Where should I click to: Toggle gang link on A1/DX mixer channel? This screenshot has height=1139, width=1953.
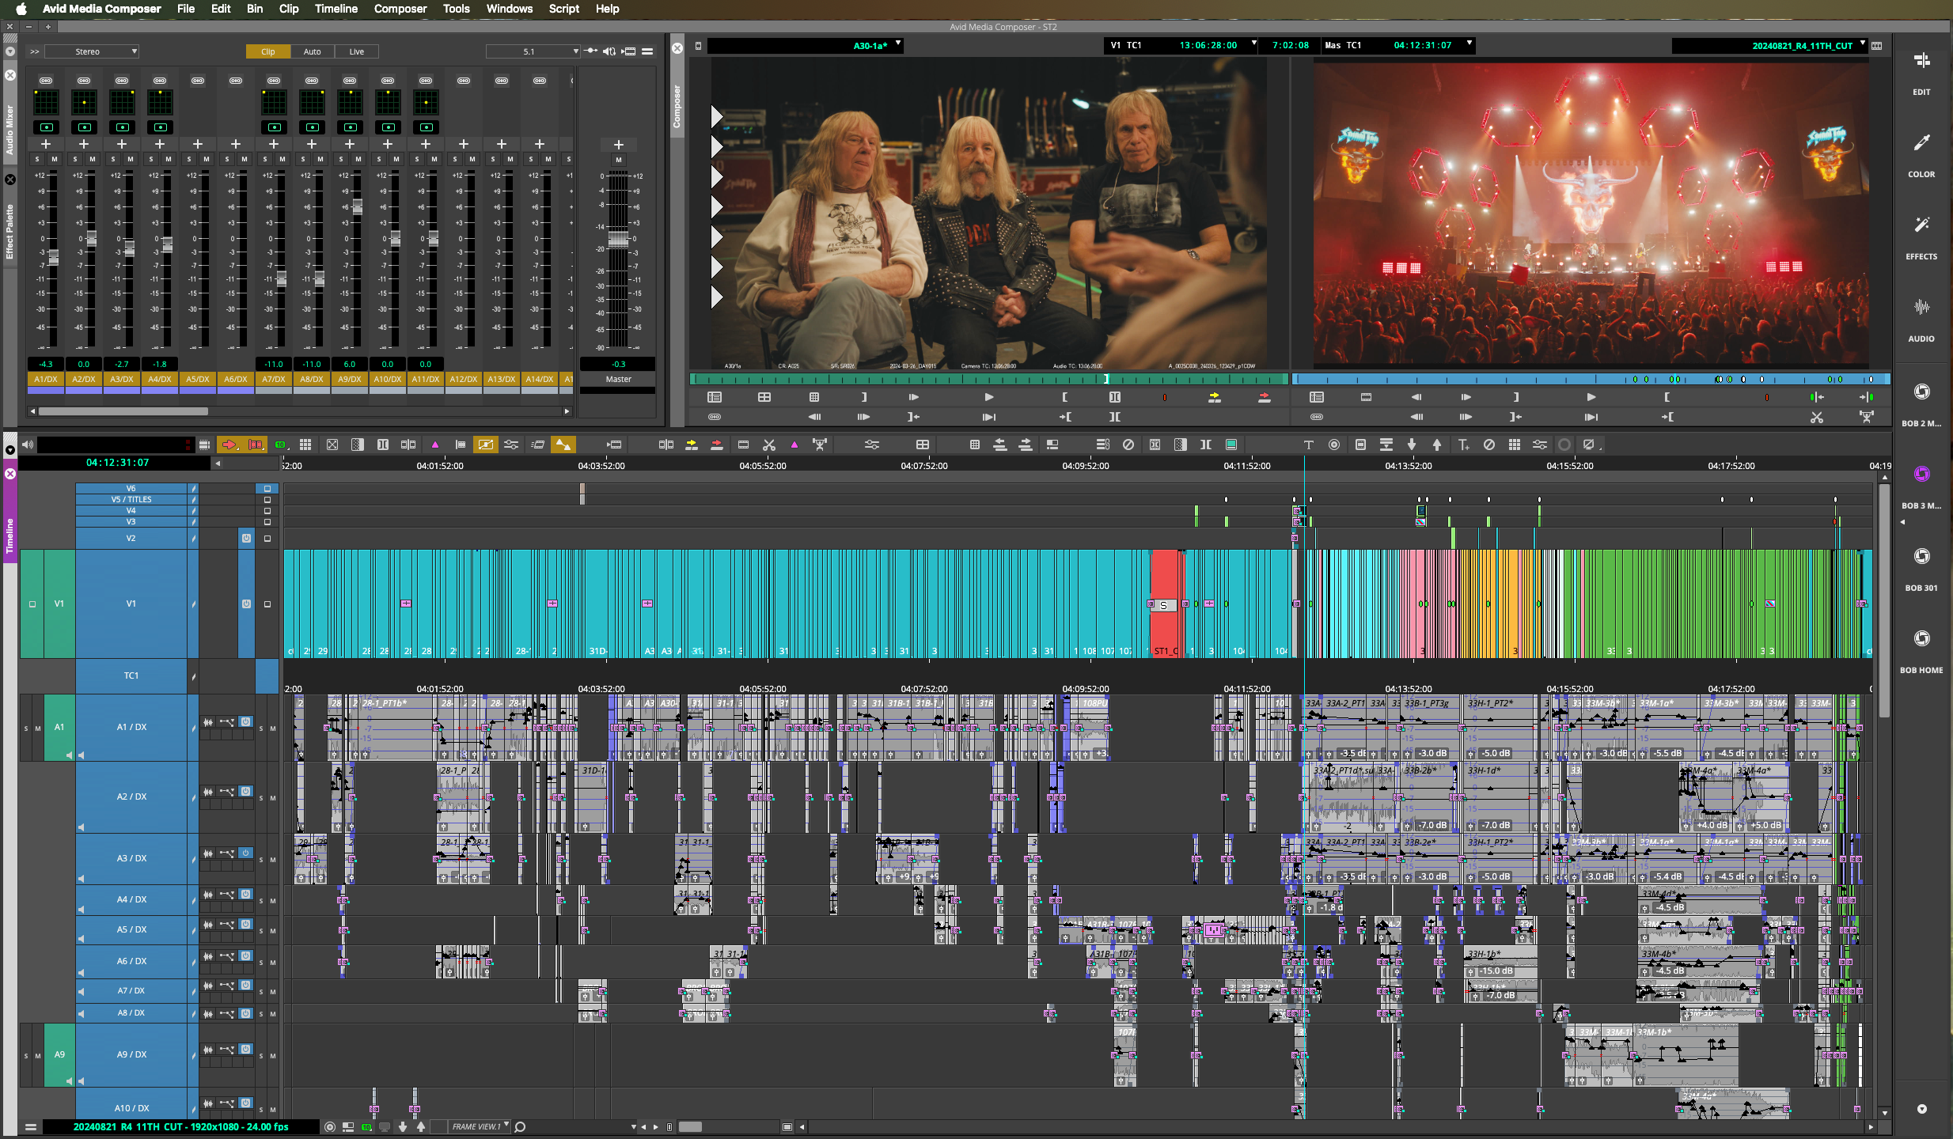[x=46, y=81]
